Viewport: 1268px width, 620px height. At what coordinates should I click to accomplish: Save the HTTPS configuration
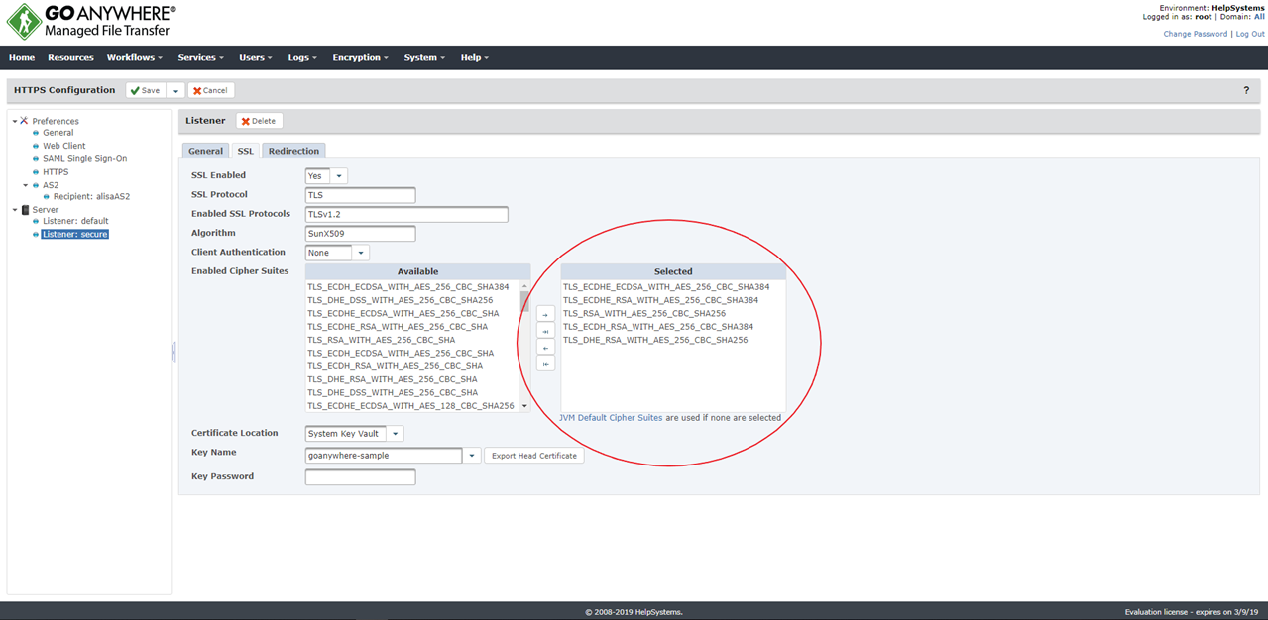pos(145,90)
